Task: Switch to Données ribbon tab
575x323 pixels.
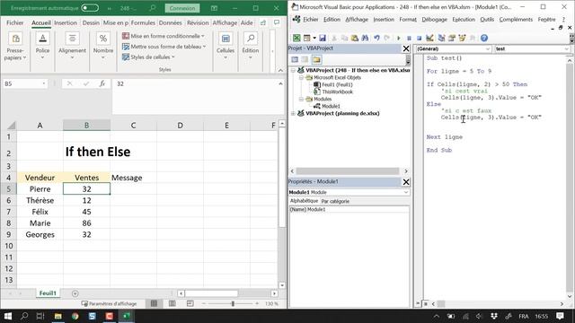Action: (x=171, y=22)
